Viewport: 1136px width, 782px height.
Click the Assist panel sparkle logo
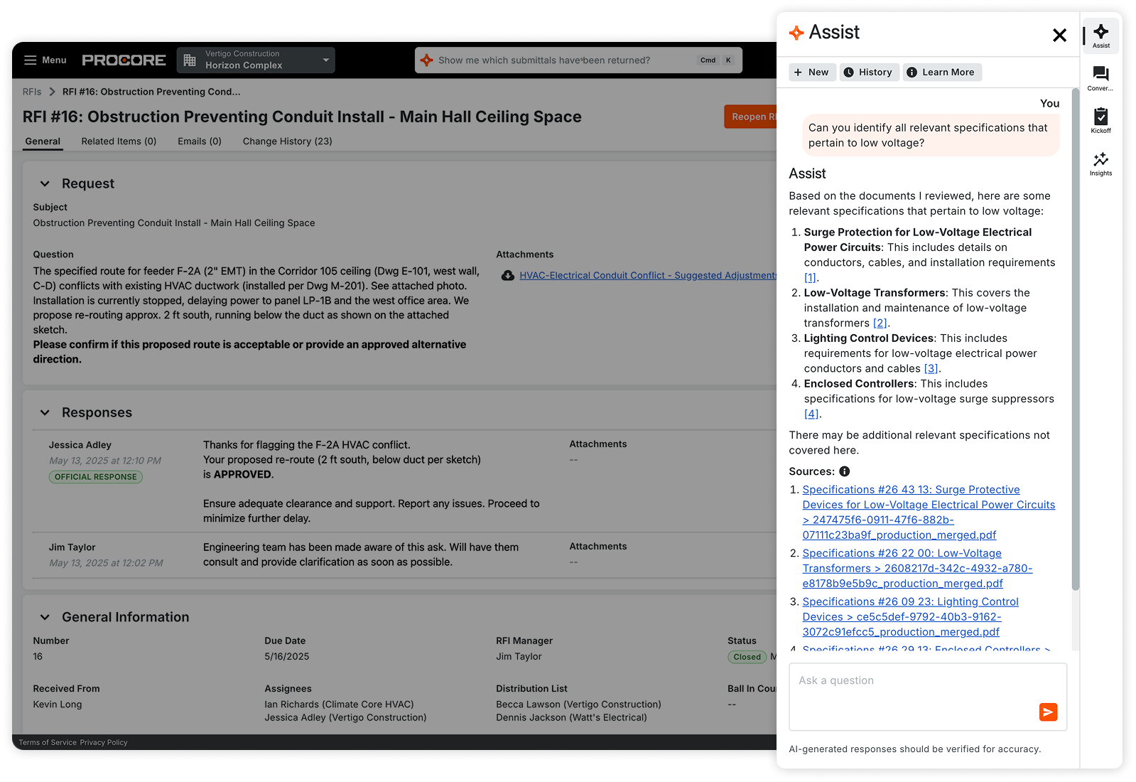point(796,33)
